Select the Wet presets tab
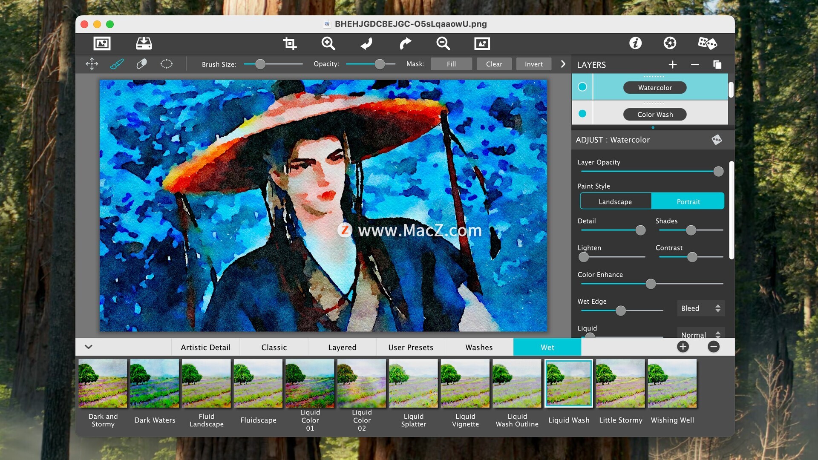 [547, 347]
